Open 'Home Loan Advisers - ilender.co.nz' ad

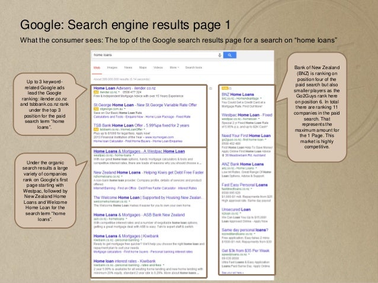124,88
